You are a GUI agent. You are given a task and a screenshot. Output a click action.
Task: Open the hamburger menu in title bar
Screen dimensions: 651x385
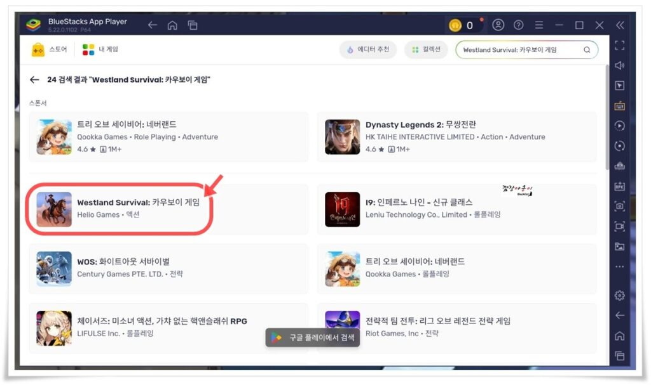pos(539,25)
